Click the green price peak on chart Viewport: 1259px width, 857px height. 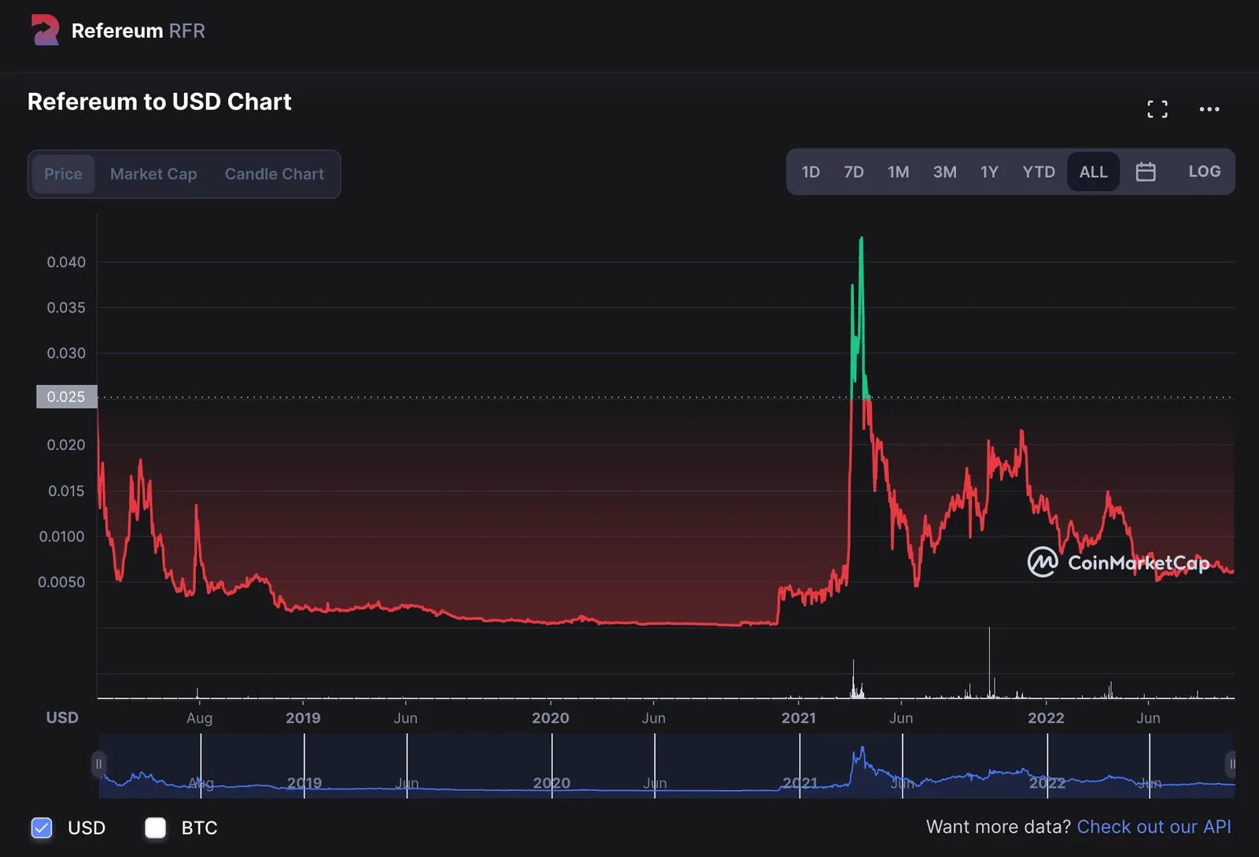pyautogui.click(x=862, y=238)
